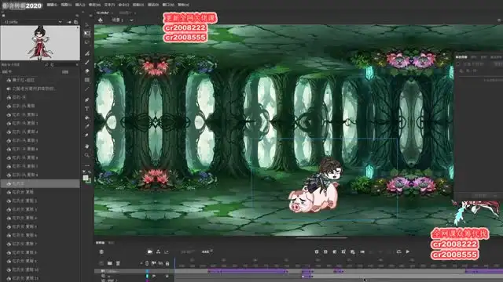Click the first layer's color indicator
The width and height of the screenshot is (503, 282).
[x=147, y=271]
